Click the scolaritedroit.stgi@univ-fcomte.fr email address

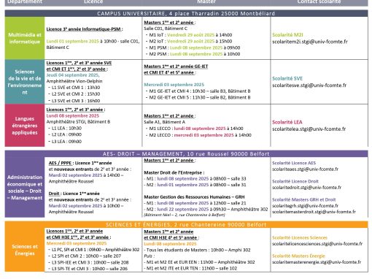[x=306, y=188]
